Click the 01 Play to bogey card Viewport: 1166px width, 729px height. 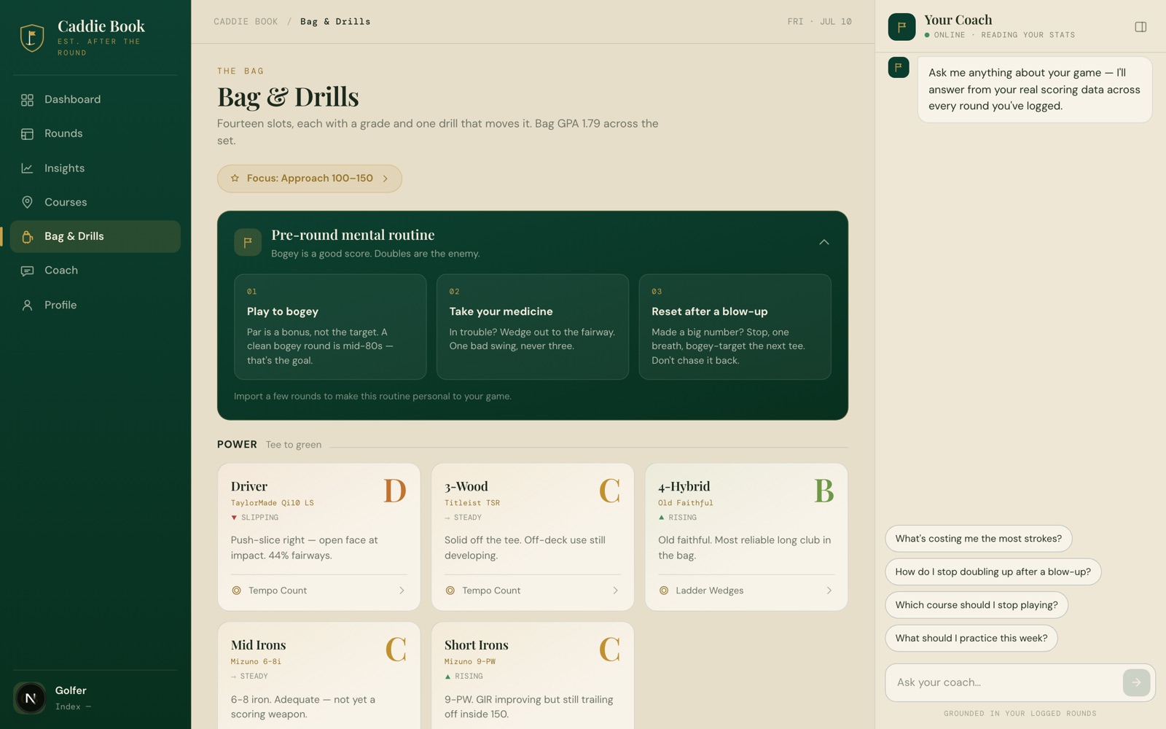click(x=330, y=327)
